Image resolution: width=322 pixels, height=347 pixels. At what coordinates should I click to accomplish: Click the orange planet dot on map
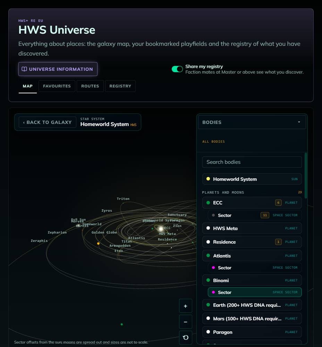98,244
